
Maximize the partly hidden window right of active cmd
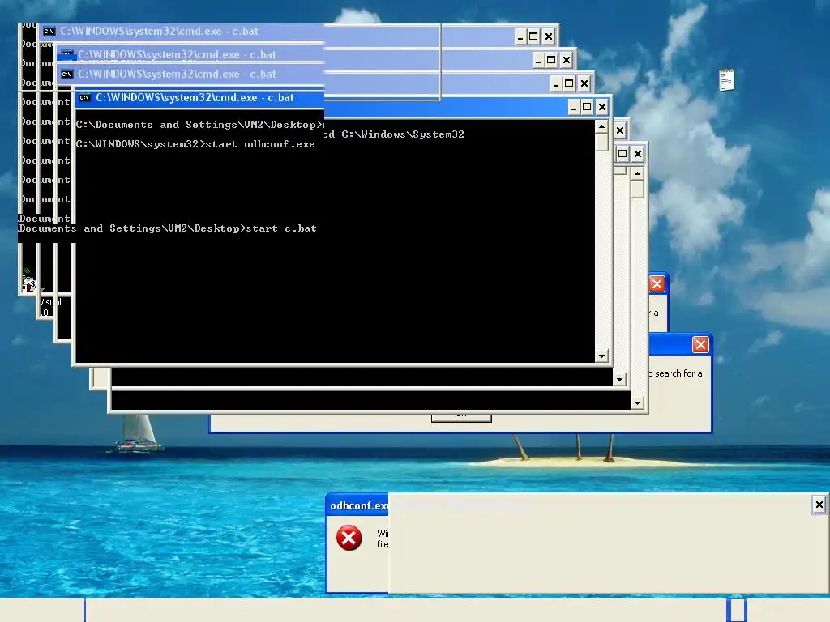tap(622, 154)
